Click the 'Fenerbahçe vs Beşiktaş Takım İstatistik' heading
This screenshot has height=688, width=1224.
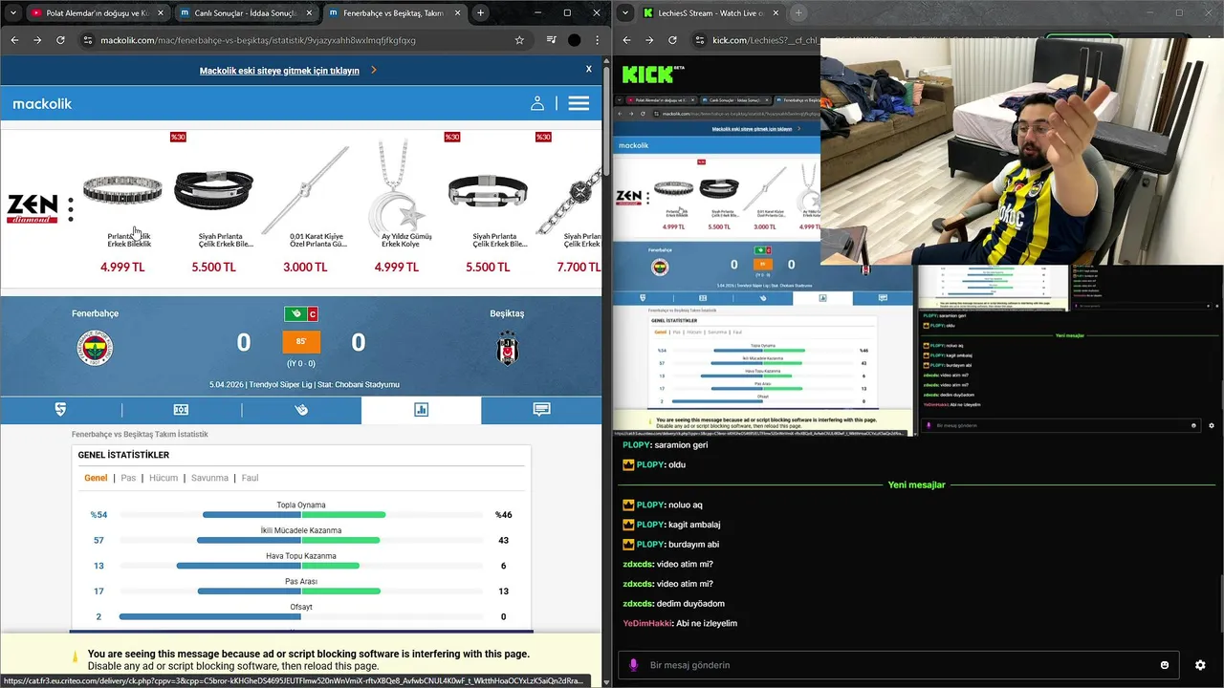tap(140, 434)
